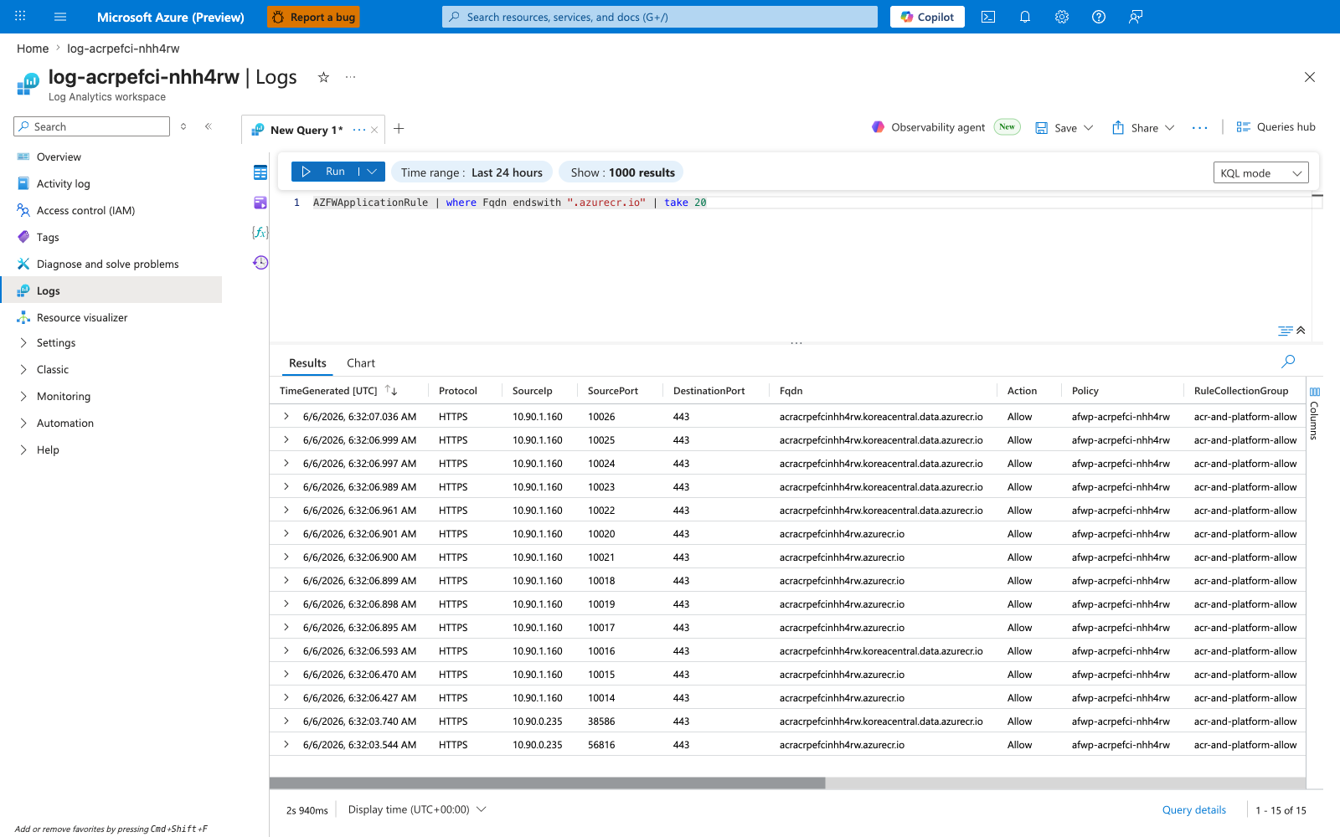Open portal settings gear
The image size is (1340, 837).
pyautogui.click(x=1062, y=17)
